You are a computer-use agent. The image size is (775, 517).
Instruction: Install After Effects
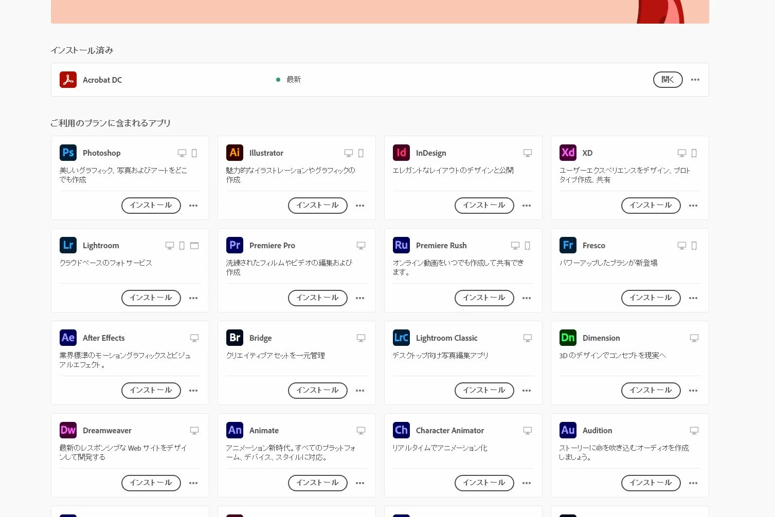151,390
